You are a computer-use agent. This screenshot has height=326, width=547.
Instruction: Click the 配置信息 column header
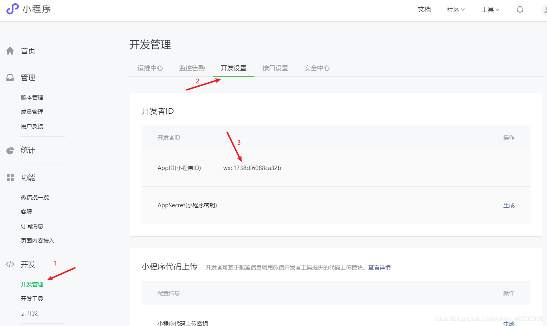[169, 293]
